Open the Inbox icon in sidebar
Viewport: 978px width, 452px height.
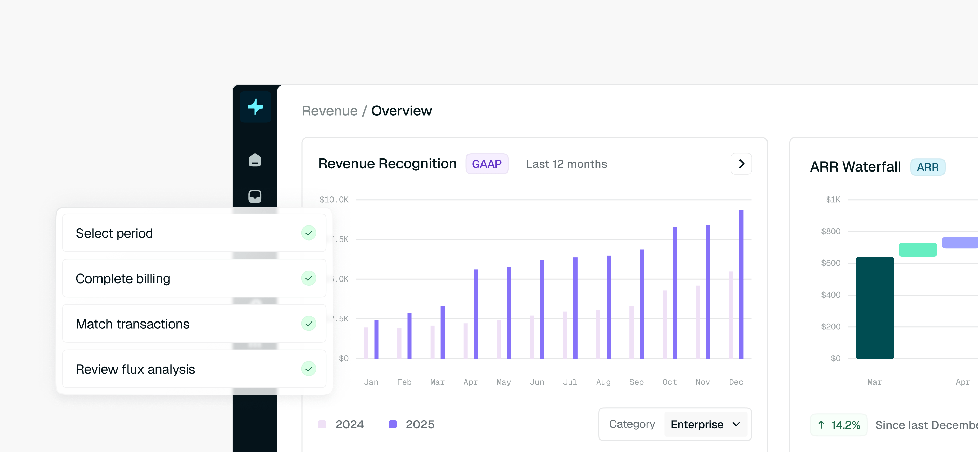(255, 196)
